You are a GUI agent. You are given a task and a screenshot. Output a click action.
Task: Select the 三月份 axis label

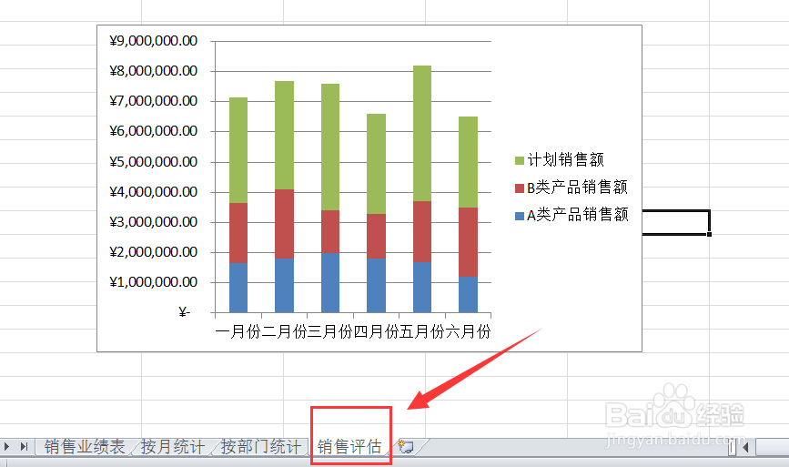tap(330, 331)
